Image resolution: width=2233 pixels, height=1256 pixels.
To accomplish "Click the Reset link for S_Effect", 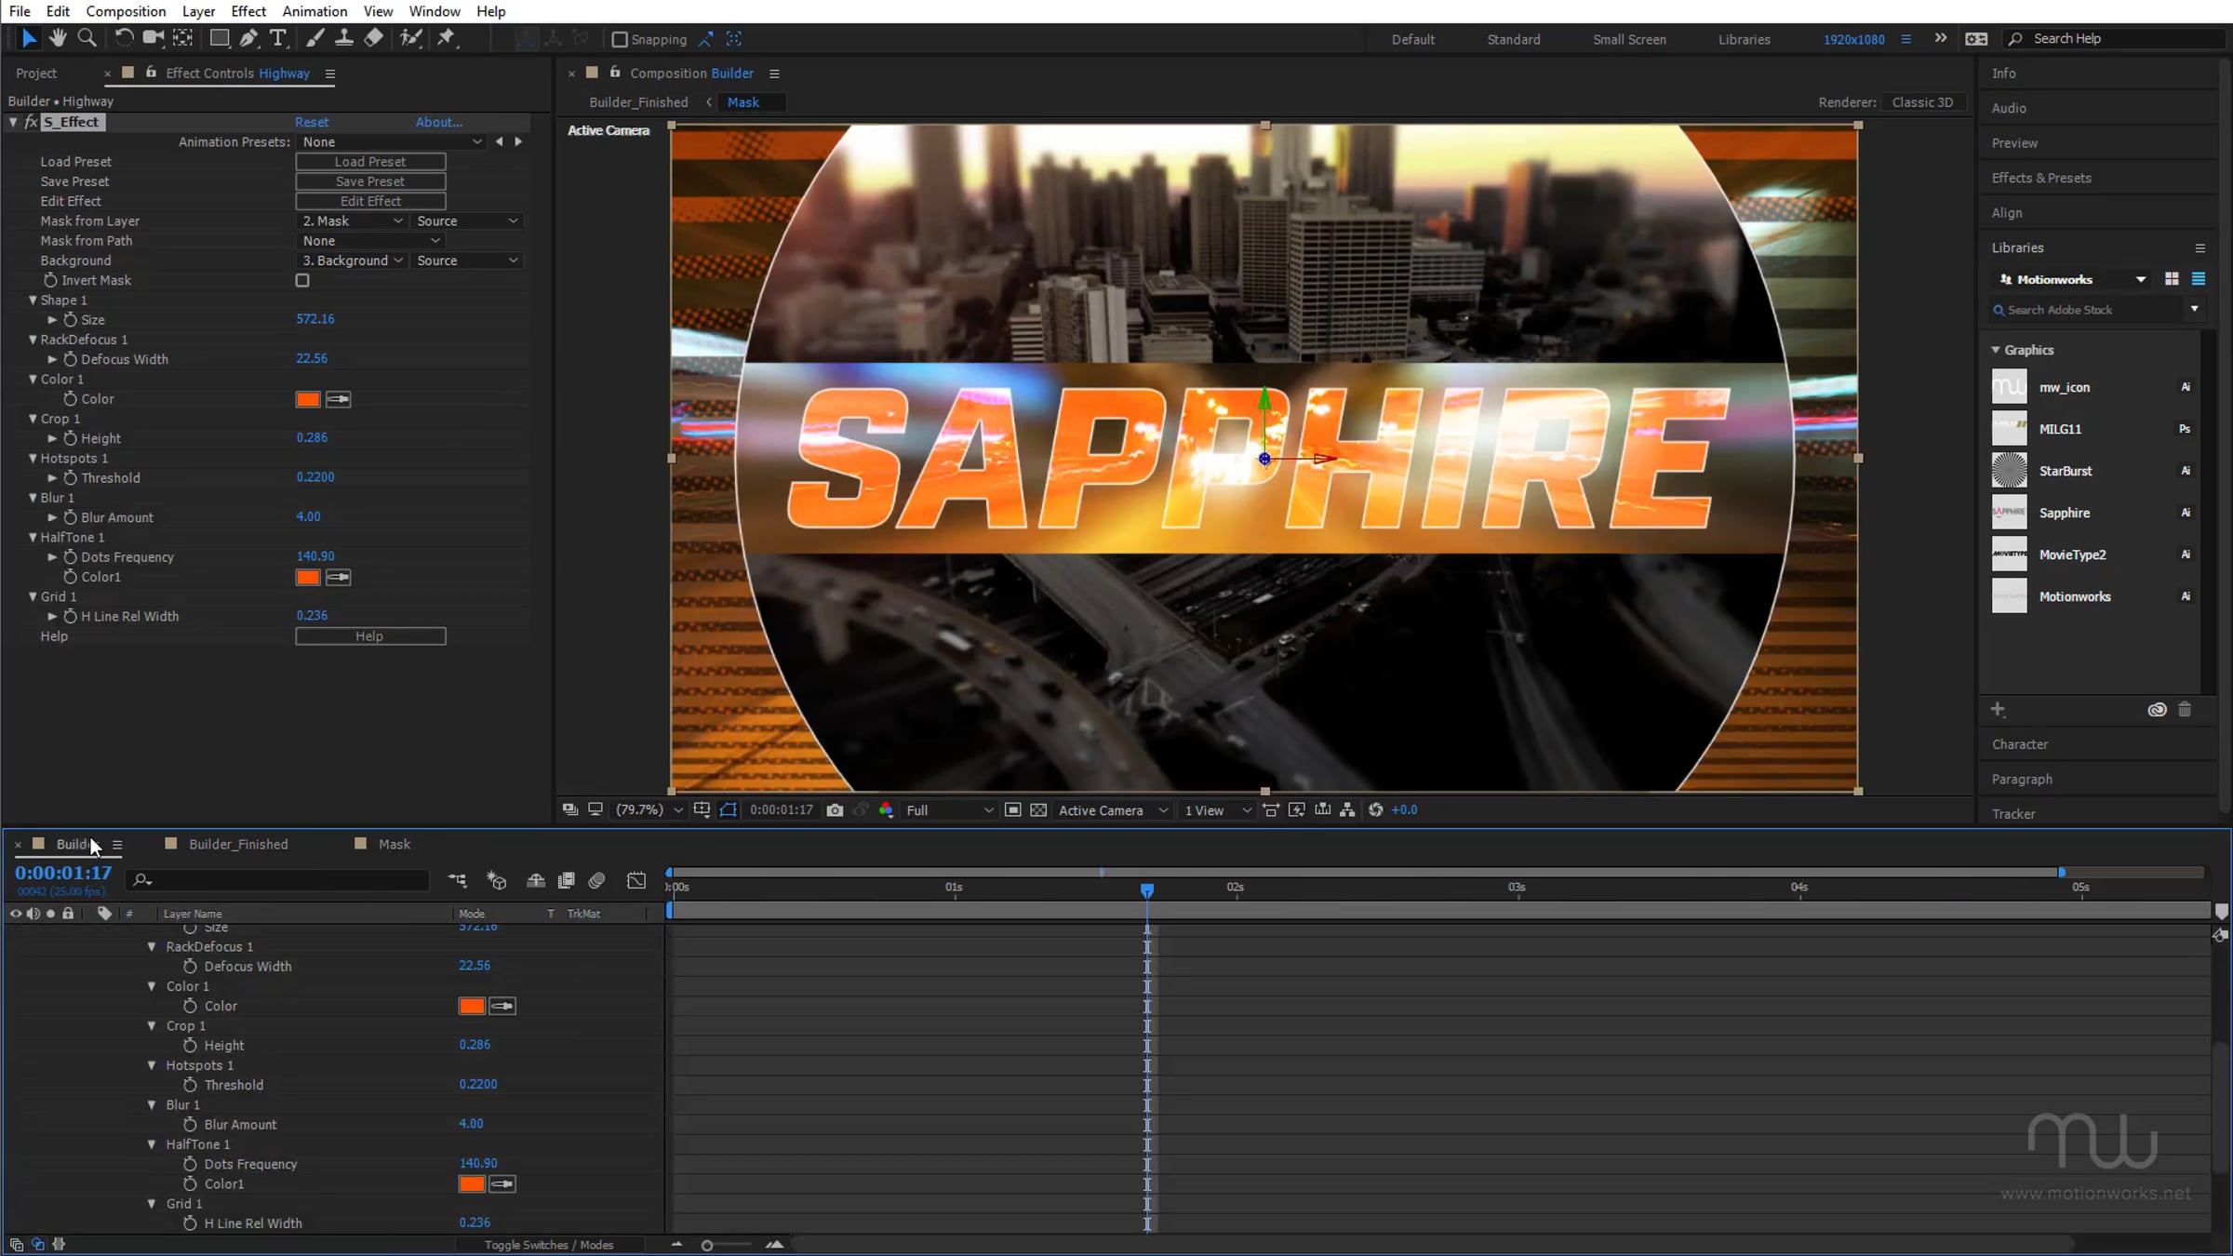I will pos(312,122).
